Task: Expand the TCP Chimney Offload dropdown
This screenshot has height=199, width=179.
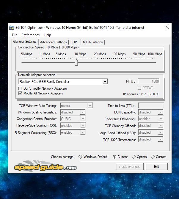Action: (x=161, y=126)
